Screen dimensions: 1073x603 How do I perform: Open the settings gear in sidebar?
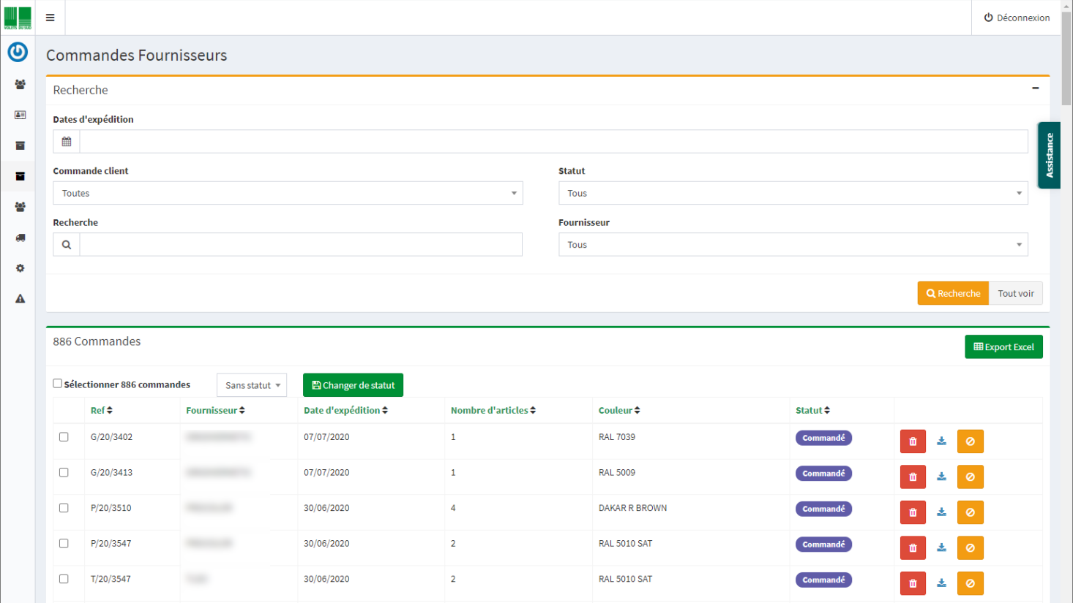tap(20, 268)
